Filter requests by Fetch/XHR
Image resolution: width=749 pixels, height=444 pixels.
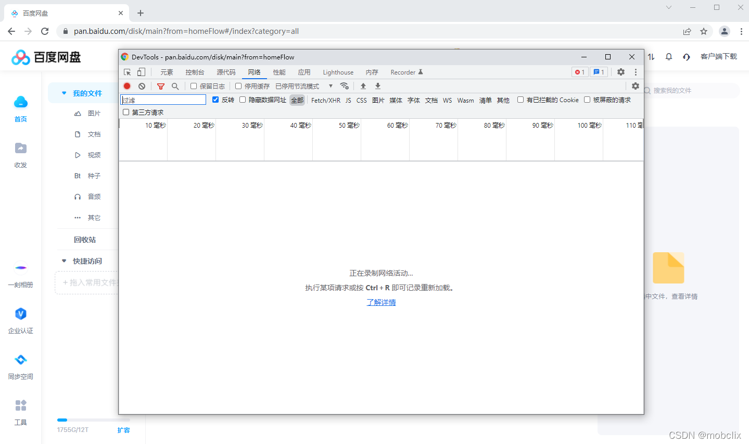[326, 100]
